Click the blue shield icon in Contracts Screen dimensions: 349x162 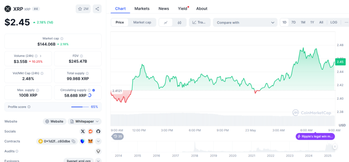click(x=82, y=141)
